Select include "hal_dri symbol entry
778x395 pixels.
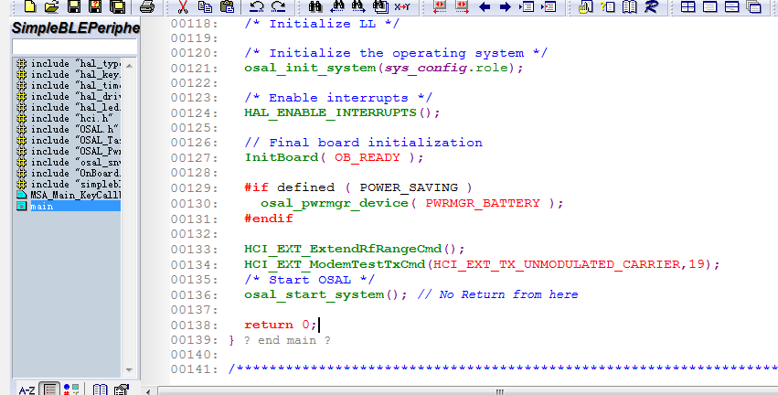(67, 96)
